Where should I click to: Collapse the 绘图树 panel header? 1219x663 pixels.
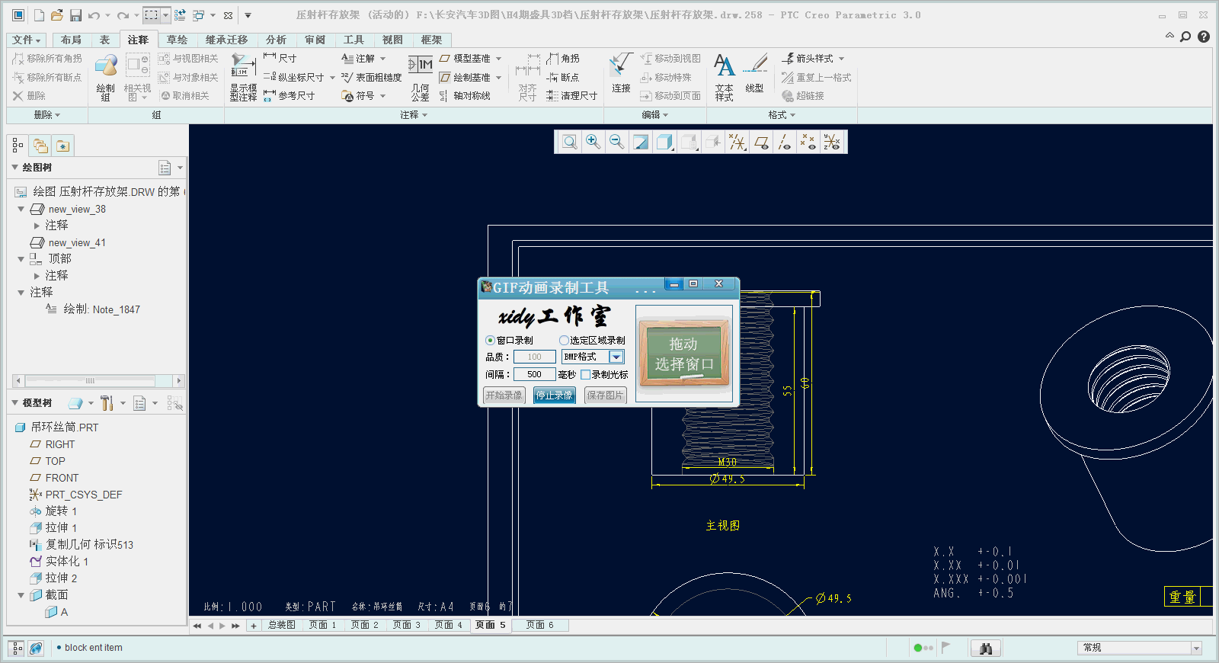(14, 167)
